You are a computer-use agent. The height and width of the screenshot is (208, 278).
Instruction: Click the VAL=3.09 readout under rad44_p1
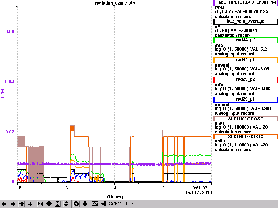coord(260,69)
